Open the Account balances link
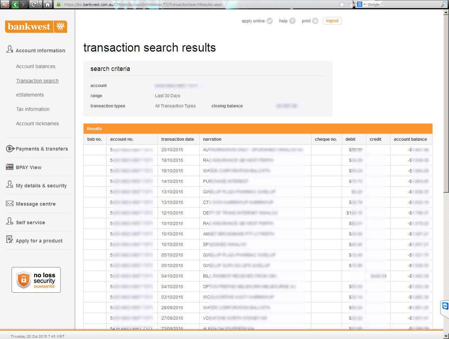449x339 pixels. (x=36, y=66)
